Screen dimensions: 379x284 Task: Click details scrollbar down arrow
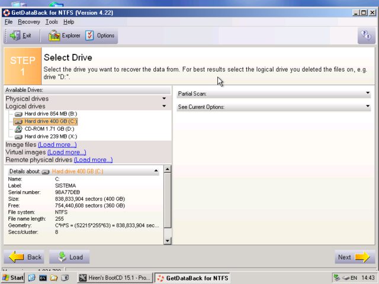coord(168,241)
